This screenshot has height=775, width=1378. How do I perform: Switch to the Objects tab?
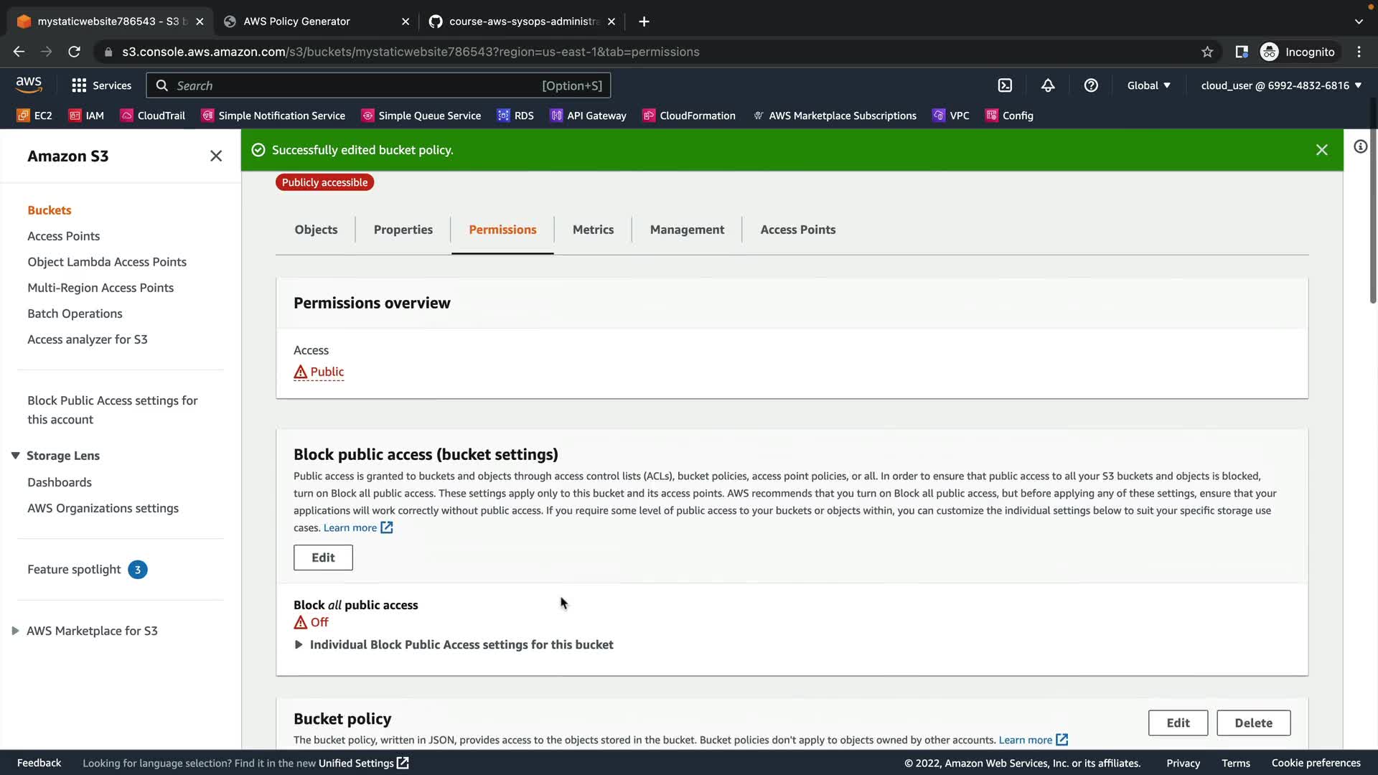pyautogui.click(x=316, y=230)
